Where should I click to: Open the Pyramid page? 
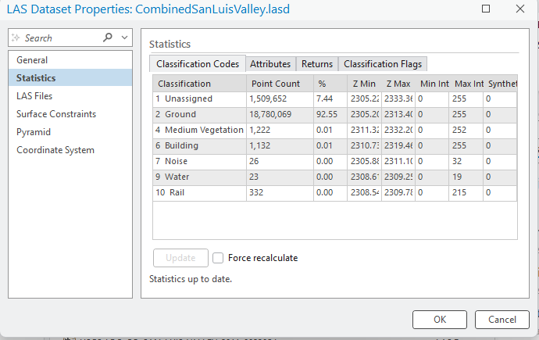click(70, 132)
